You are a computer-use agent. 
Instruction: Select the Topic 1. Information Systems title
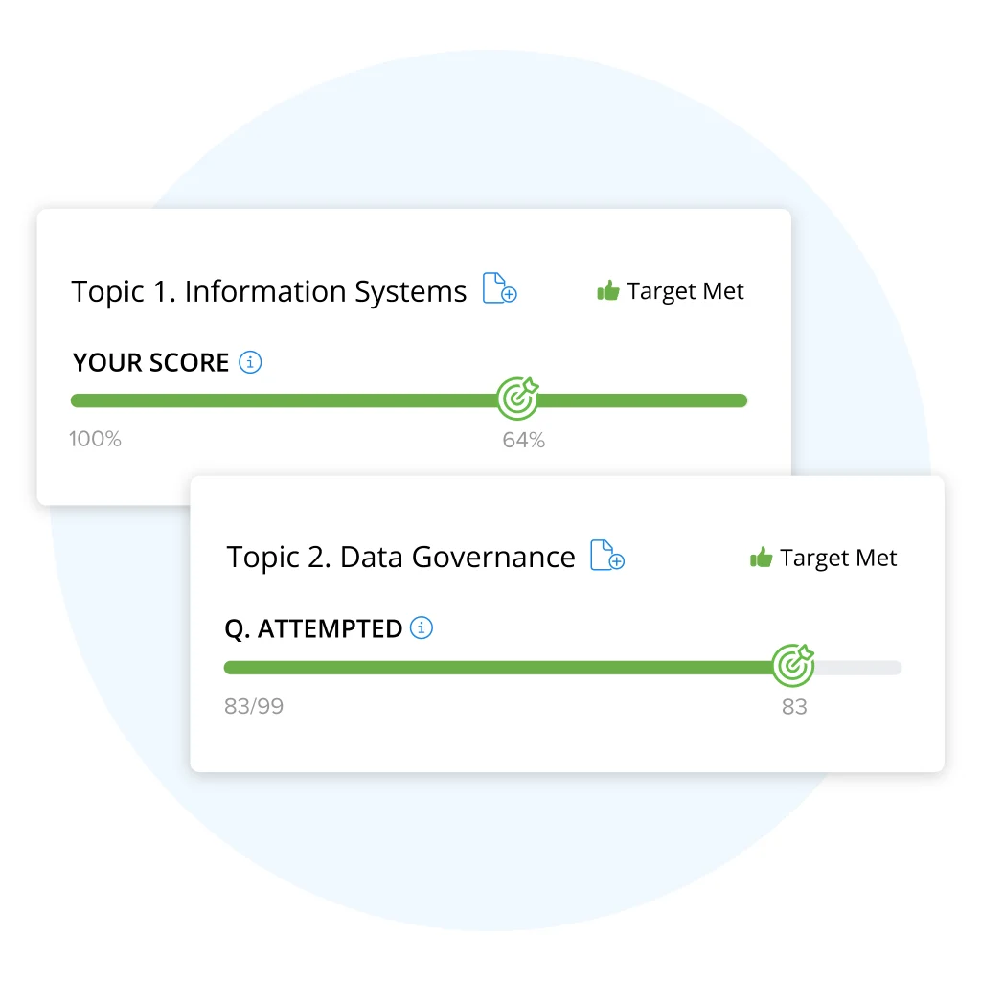click(x=268, y=291)
